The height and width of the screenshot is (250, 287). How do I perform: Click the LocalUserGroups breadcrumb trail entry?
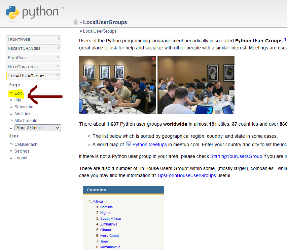pyautogui.click(x=100, y=31)
